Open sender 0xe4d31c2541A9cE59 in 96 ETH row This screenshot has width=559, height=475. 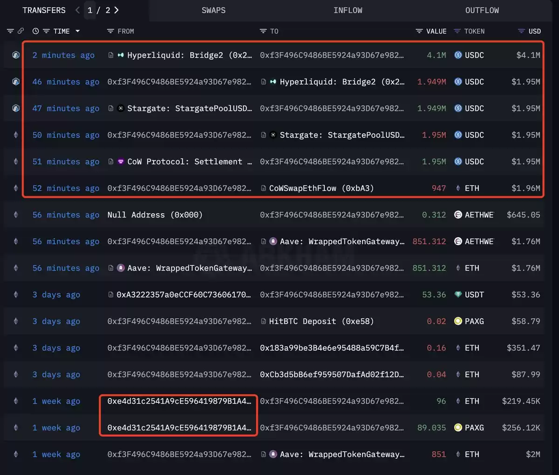pos(179,401)
